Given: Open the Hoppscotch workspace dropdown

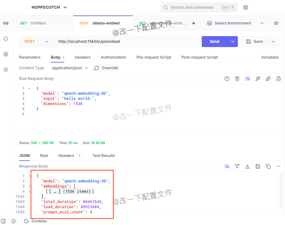Looking at the screenshot, I should tap(49, 7).
